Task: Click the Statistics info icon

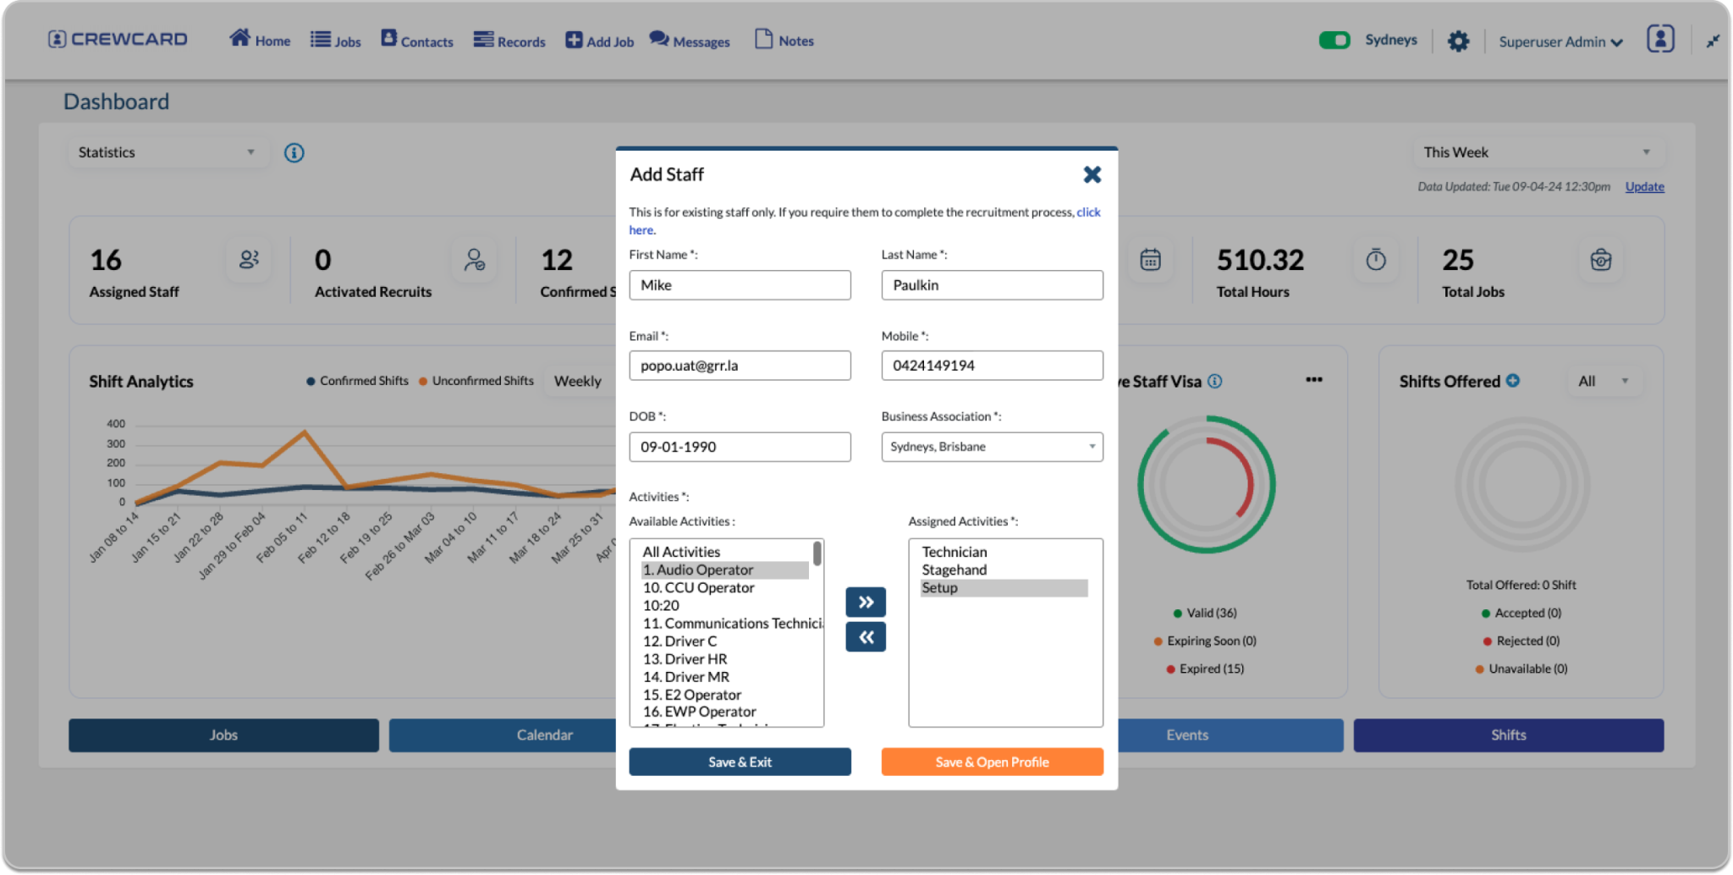Action: point(294,152)
